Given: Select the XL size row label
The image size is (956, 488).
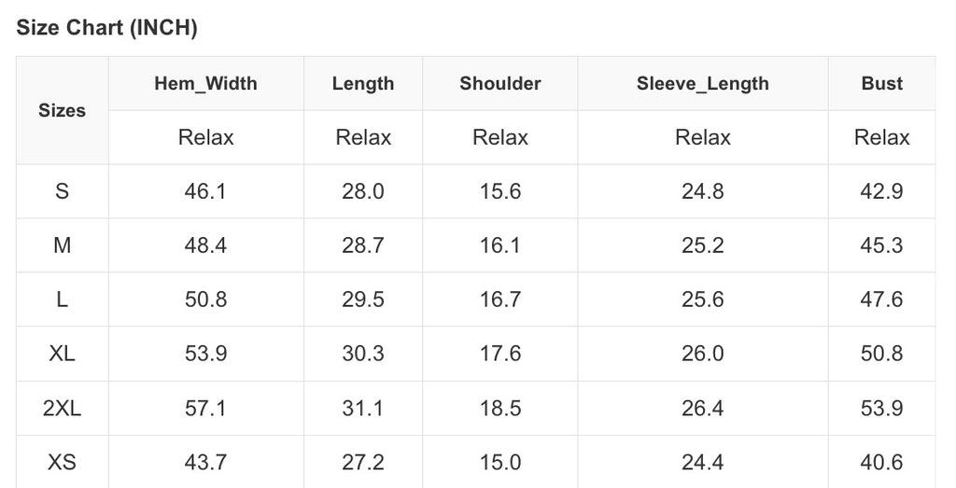Looking at the screenshot, I should click(62, 354).
